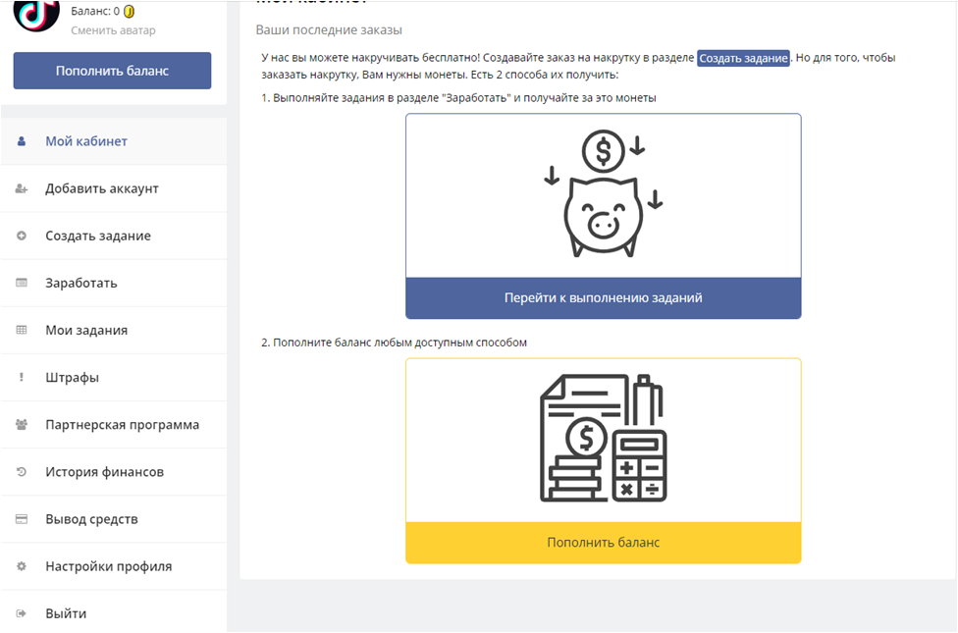Screen dimensions: 958x633
Task: Click the add-user icon beside Добавить аккаунт
Action: (x=22, y=188)
